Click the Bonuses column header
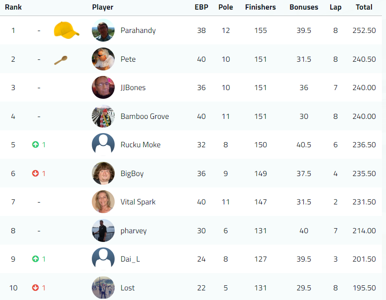This screenshot has width=386, height=300. point(304,7)
